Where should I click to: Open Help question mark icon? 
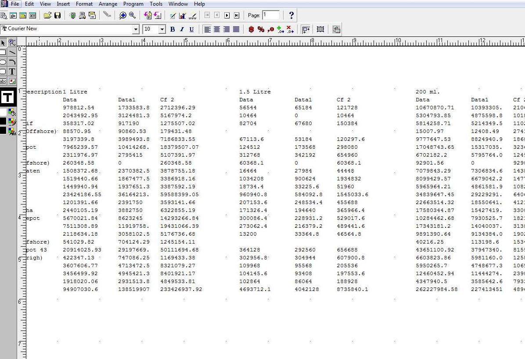(x=291, y=15)
